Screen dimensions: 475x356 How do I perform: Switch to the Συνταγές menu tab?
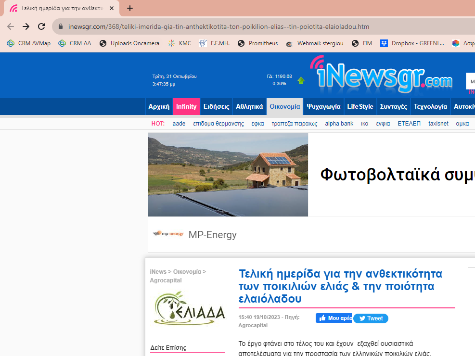pos(393,107)
